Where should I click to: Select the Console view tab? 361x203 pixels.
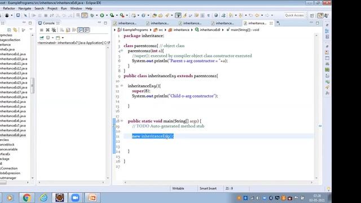[49, 23]
